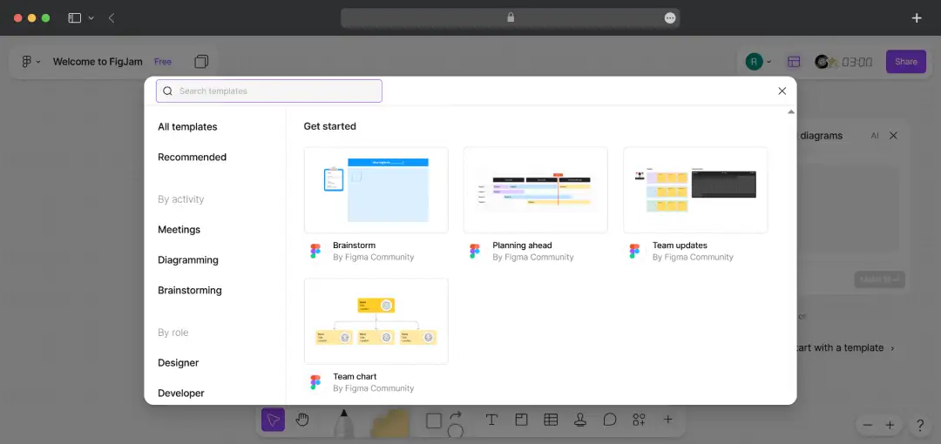Click the spotlight avatar icon by timer
The height and width of the screenshot is (444, 941).
click(822, 62)
